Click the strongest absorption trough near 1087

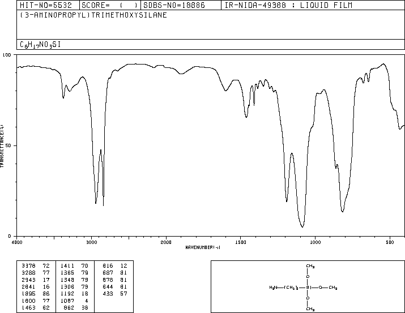click(x=302, y=226)
